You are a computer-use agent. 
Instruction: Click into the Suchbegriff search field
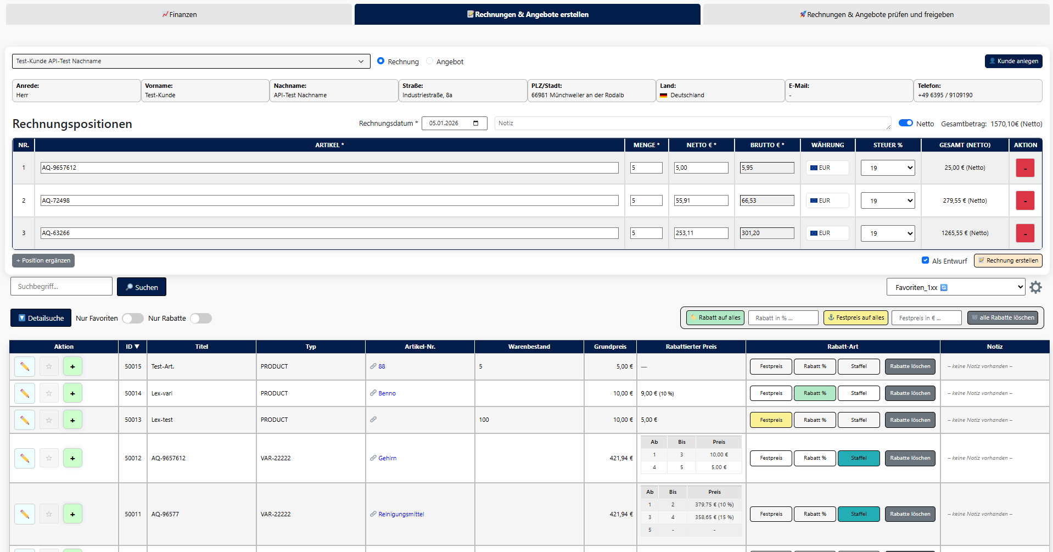(61, 287)
